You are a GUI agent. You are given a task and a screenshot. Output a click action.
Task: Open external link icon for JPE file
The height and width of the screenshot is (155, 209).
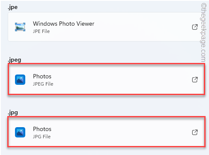(195, 27)
